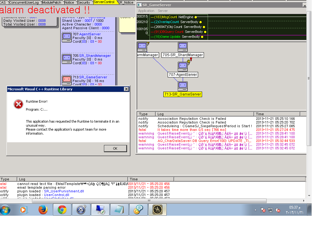
Task: Sort GameServer log by Time column
Action: click(x=277, y=114)
